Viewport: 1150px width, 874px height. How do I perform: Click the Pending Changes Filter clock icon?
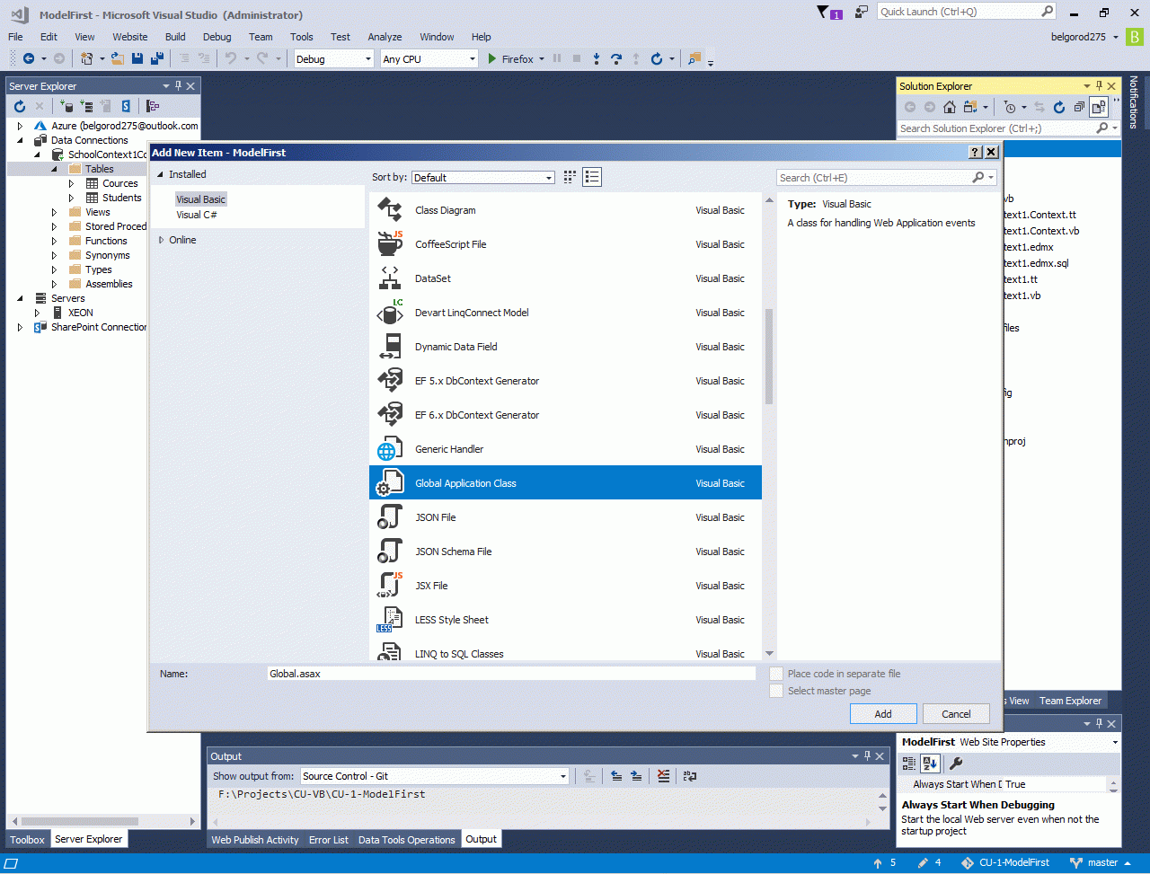point(1011,107)
